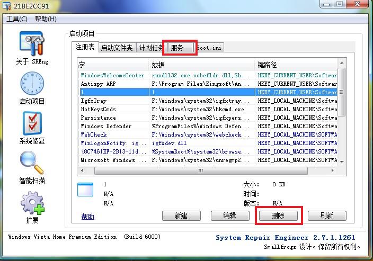Switch to the Boot.ini tab
The image size is (373, 261).
[x=210, y=48]
